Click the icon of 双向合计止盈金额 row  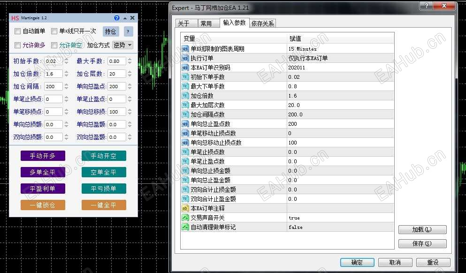185,199
